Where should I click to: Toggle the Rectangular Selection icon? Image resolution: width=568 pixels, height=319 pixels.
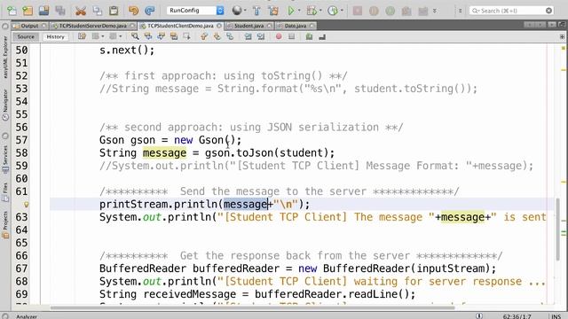tap(186, 36)
